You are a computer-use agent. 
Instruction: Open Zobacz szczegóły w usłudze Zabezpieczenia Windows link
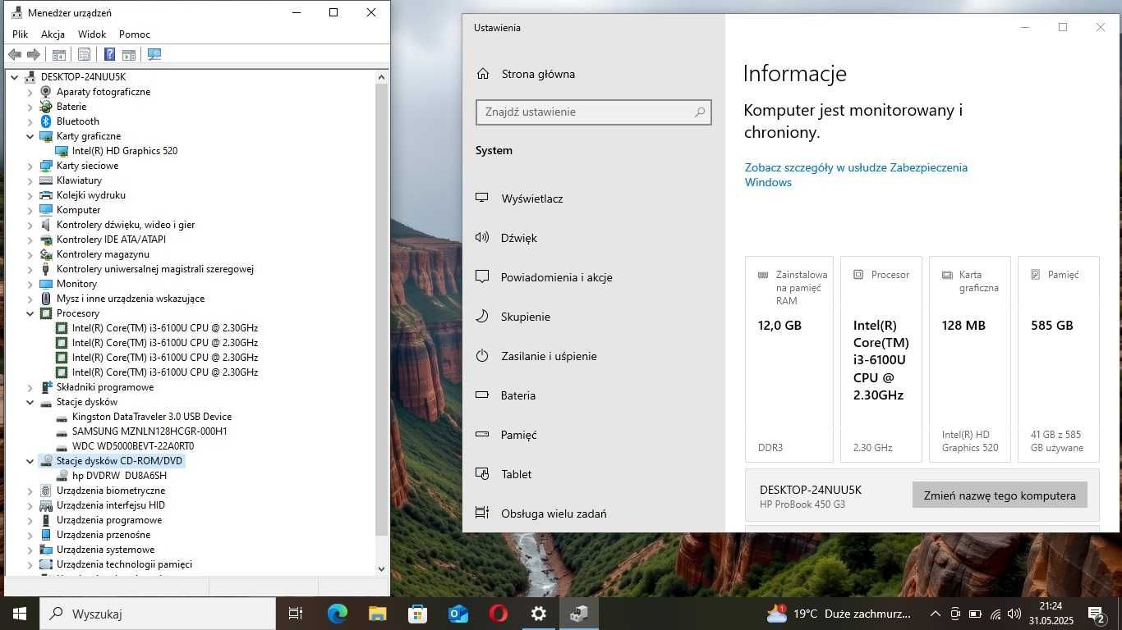click(856, 175)
